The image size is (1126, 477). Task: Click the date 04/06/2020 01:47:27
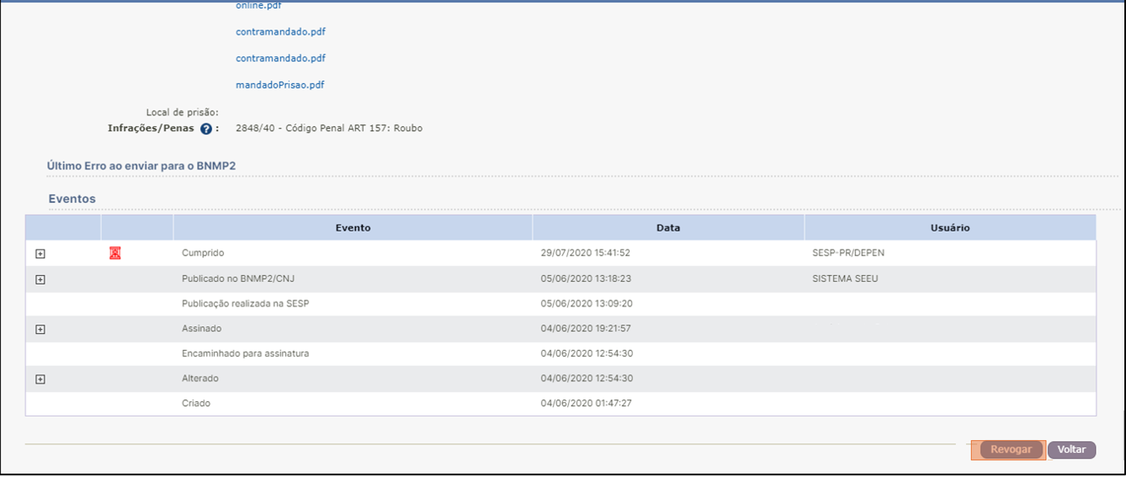[586, 403]
